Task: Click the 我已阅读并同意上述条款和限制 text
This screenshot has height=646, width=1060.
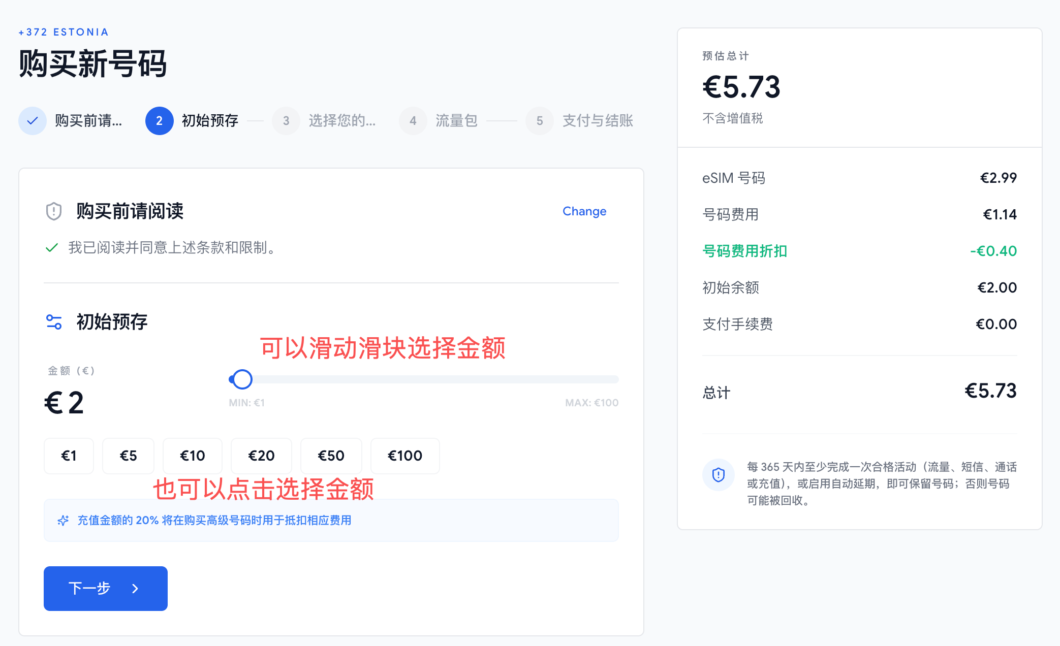Action: [172, 248]
